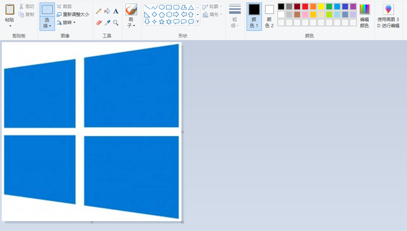Screen dimensions: 407x231
Task: Click the 复制 copy button
Action: click(27, 15)
